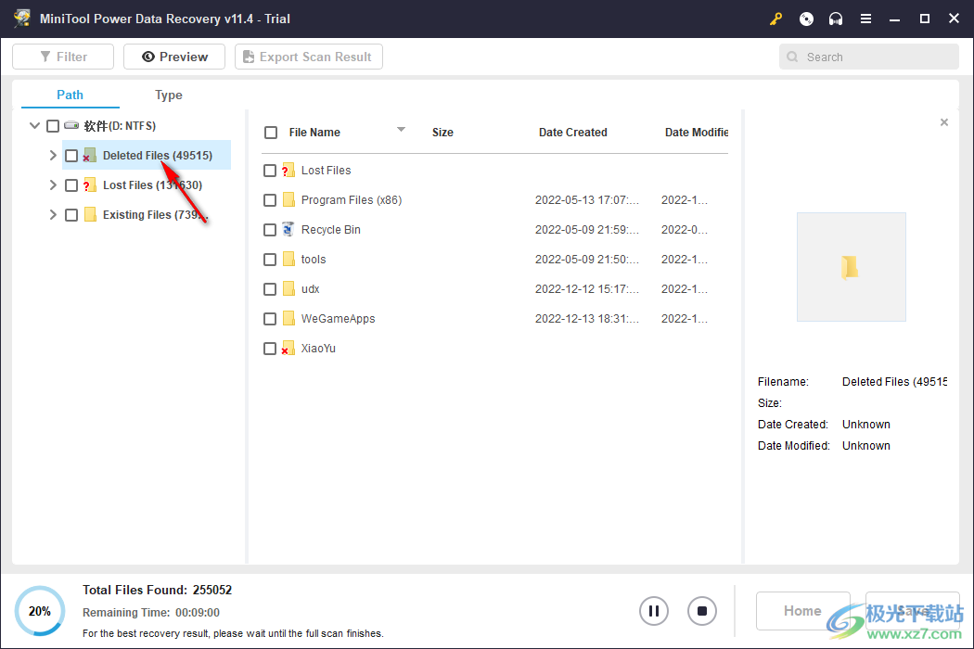This screenshot has width=974, height=649.
Task: Click the Filter button
Action: pyautogui.click(x=63, y=57)
